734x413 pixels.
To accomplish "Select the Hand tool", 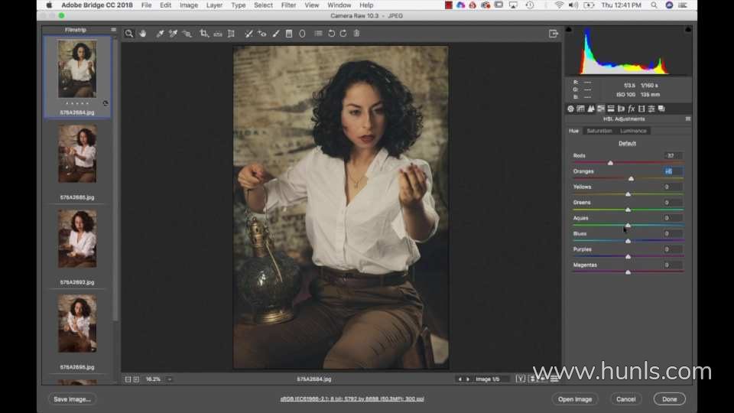I will [142, 34].
